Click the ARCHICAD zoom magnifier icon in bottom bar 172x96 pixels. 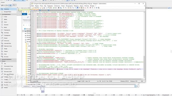pyautogui.click(x=24, y=95)
